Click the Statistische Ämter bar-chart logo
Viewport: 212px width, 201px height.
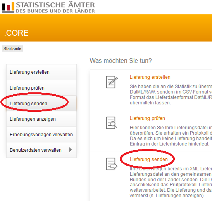click(x=8, y=7)
